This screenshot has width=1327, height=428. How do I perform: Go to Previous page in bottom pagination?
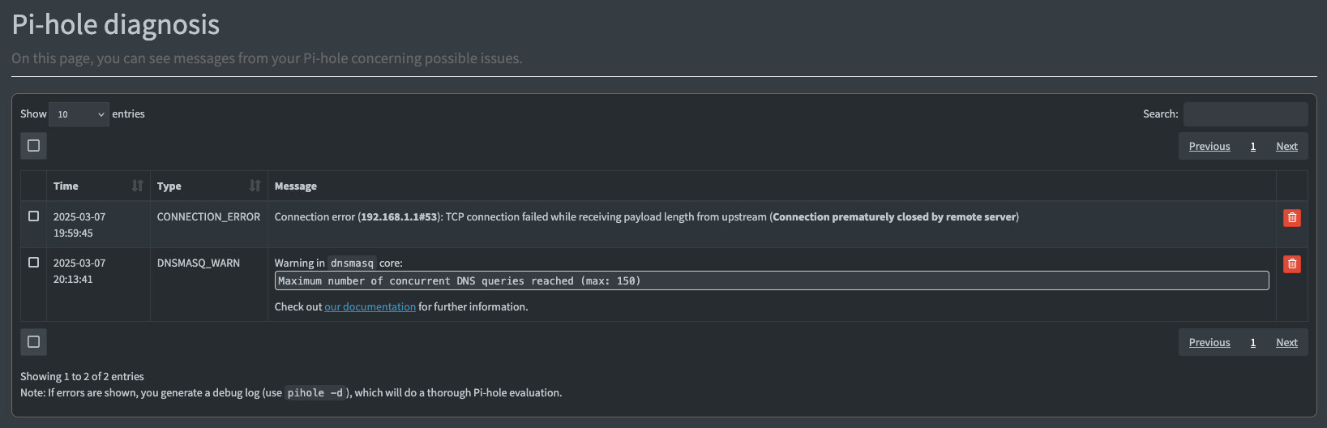tap(1209, 342)
